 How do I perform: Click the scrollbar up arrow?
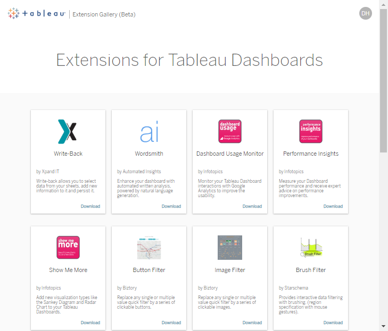(x=384, y=4)
